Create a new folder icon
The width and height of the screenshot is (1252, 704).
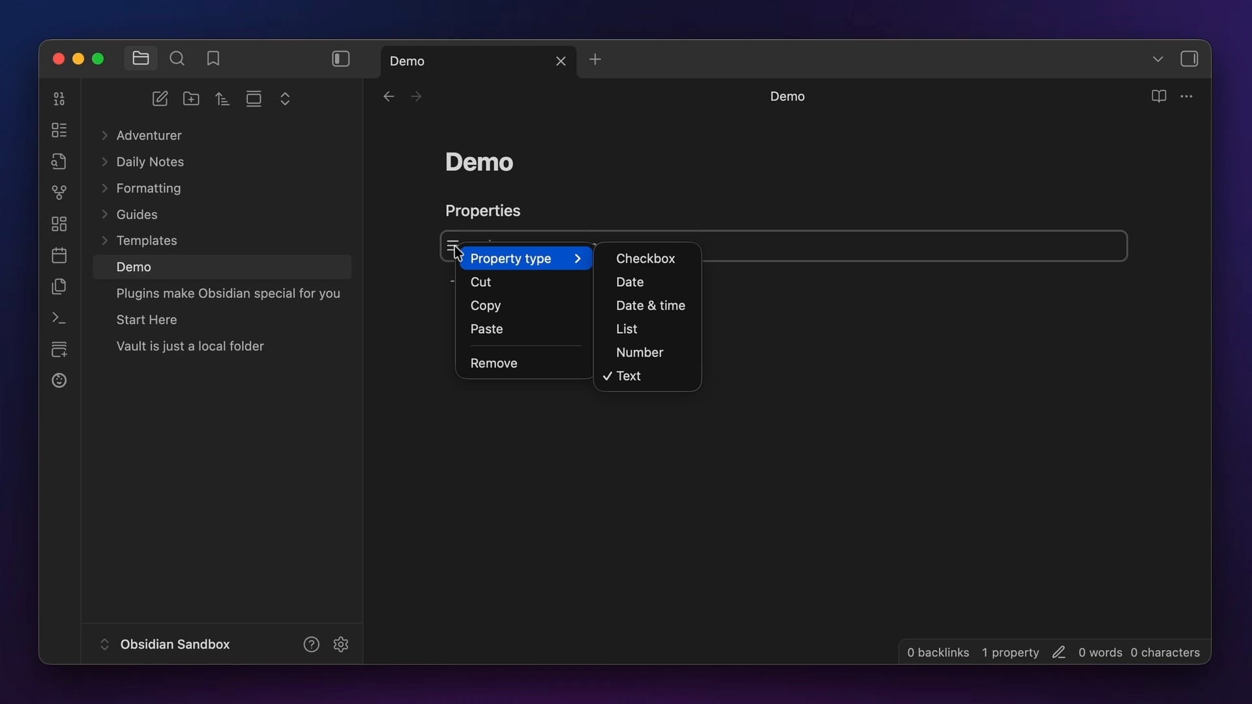pyautogui.click(x=191, y=98)
